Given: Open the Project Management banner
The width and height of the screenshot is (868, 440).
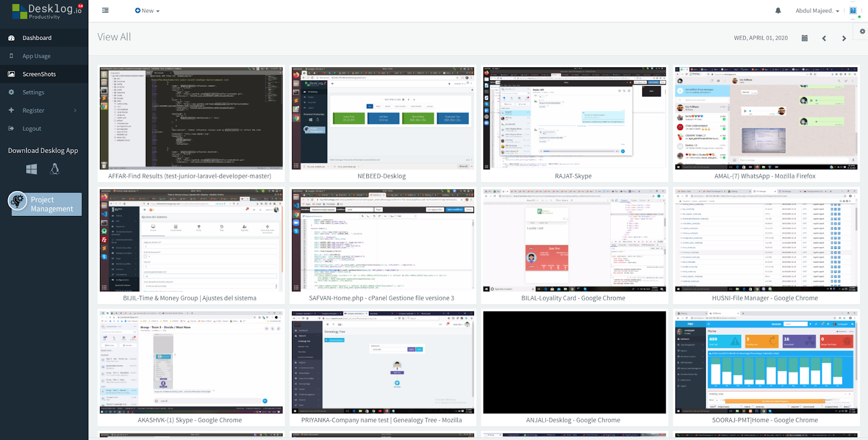Looking at the screenshot, I should click(x=44, y=204).
